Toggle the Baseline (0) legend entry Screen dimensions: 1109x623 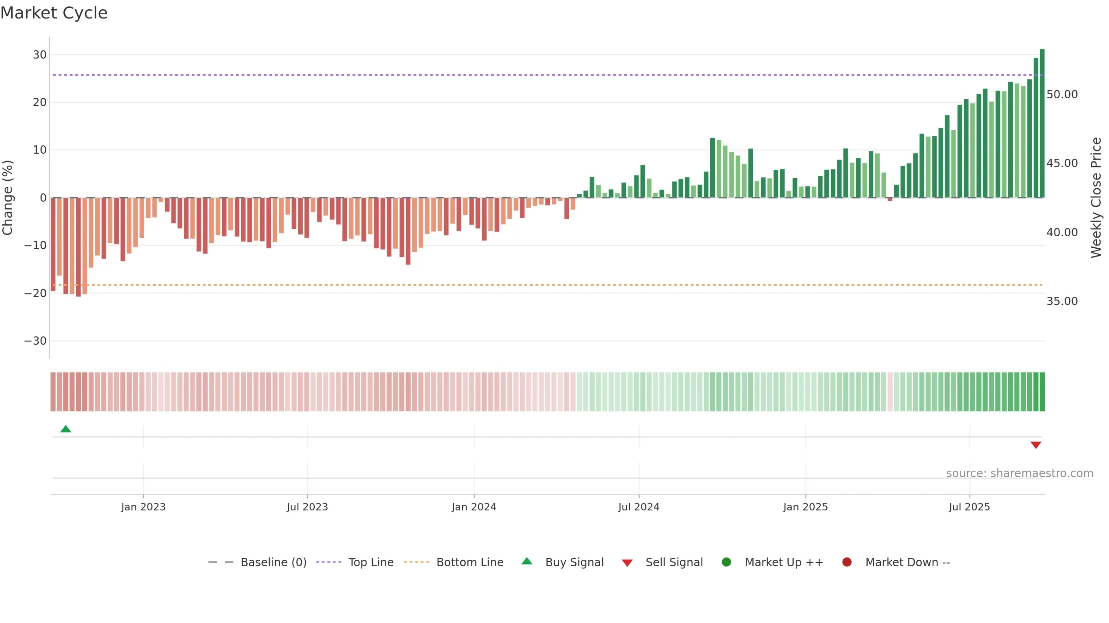(x=257, y=562)
